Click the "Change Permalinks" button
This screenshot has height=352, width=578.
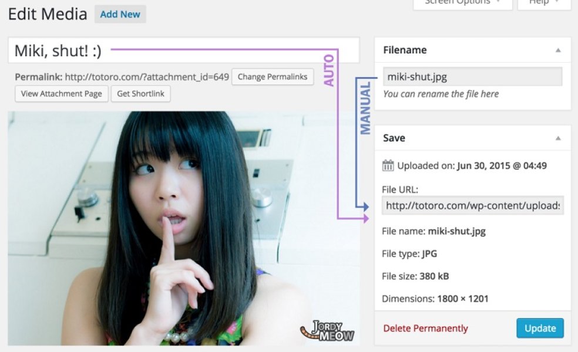273,76
